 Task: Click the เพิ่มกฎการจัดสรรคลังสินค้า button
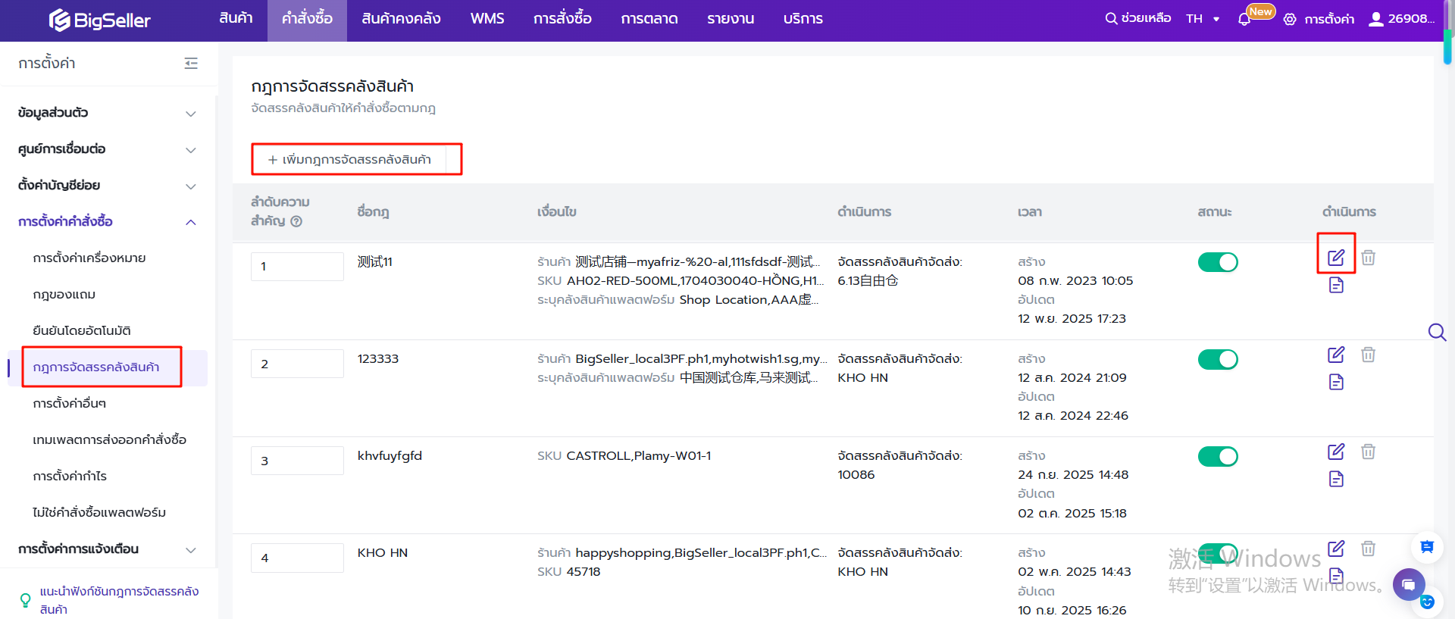tap(356, 159)
